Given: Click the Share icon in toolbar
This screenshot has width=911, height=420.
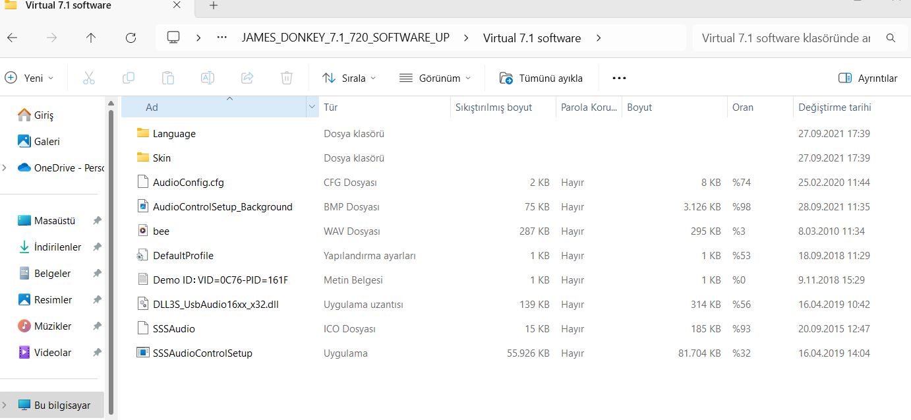Looking at the screenshot, I should (247, 78).
